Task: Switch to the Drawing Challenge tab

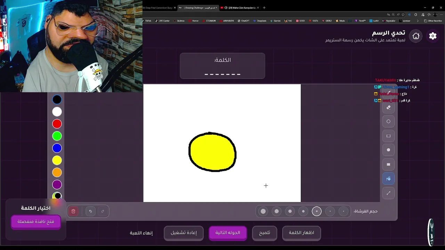Action: point(198,8)
